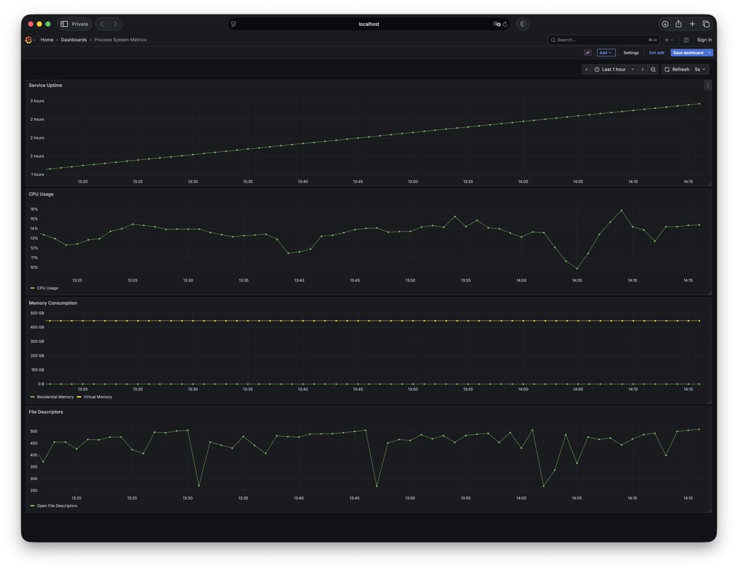Image resolution: width=738 pixels, height=570 pixels.
Task: Click Exit edit
Action: tap(657, 53)
